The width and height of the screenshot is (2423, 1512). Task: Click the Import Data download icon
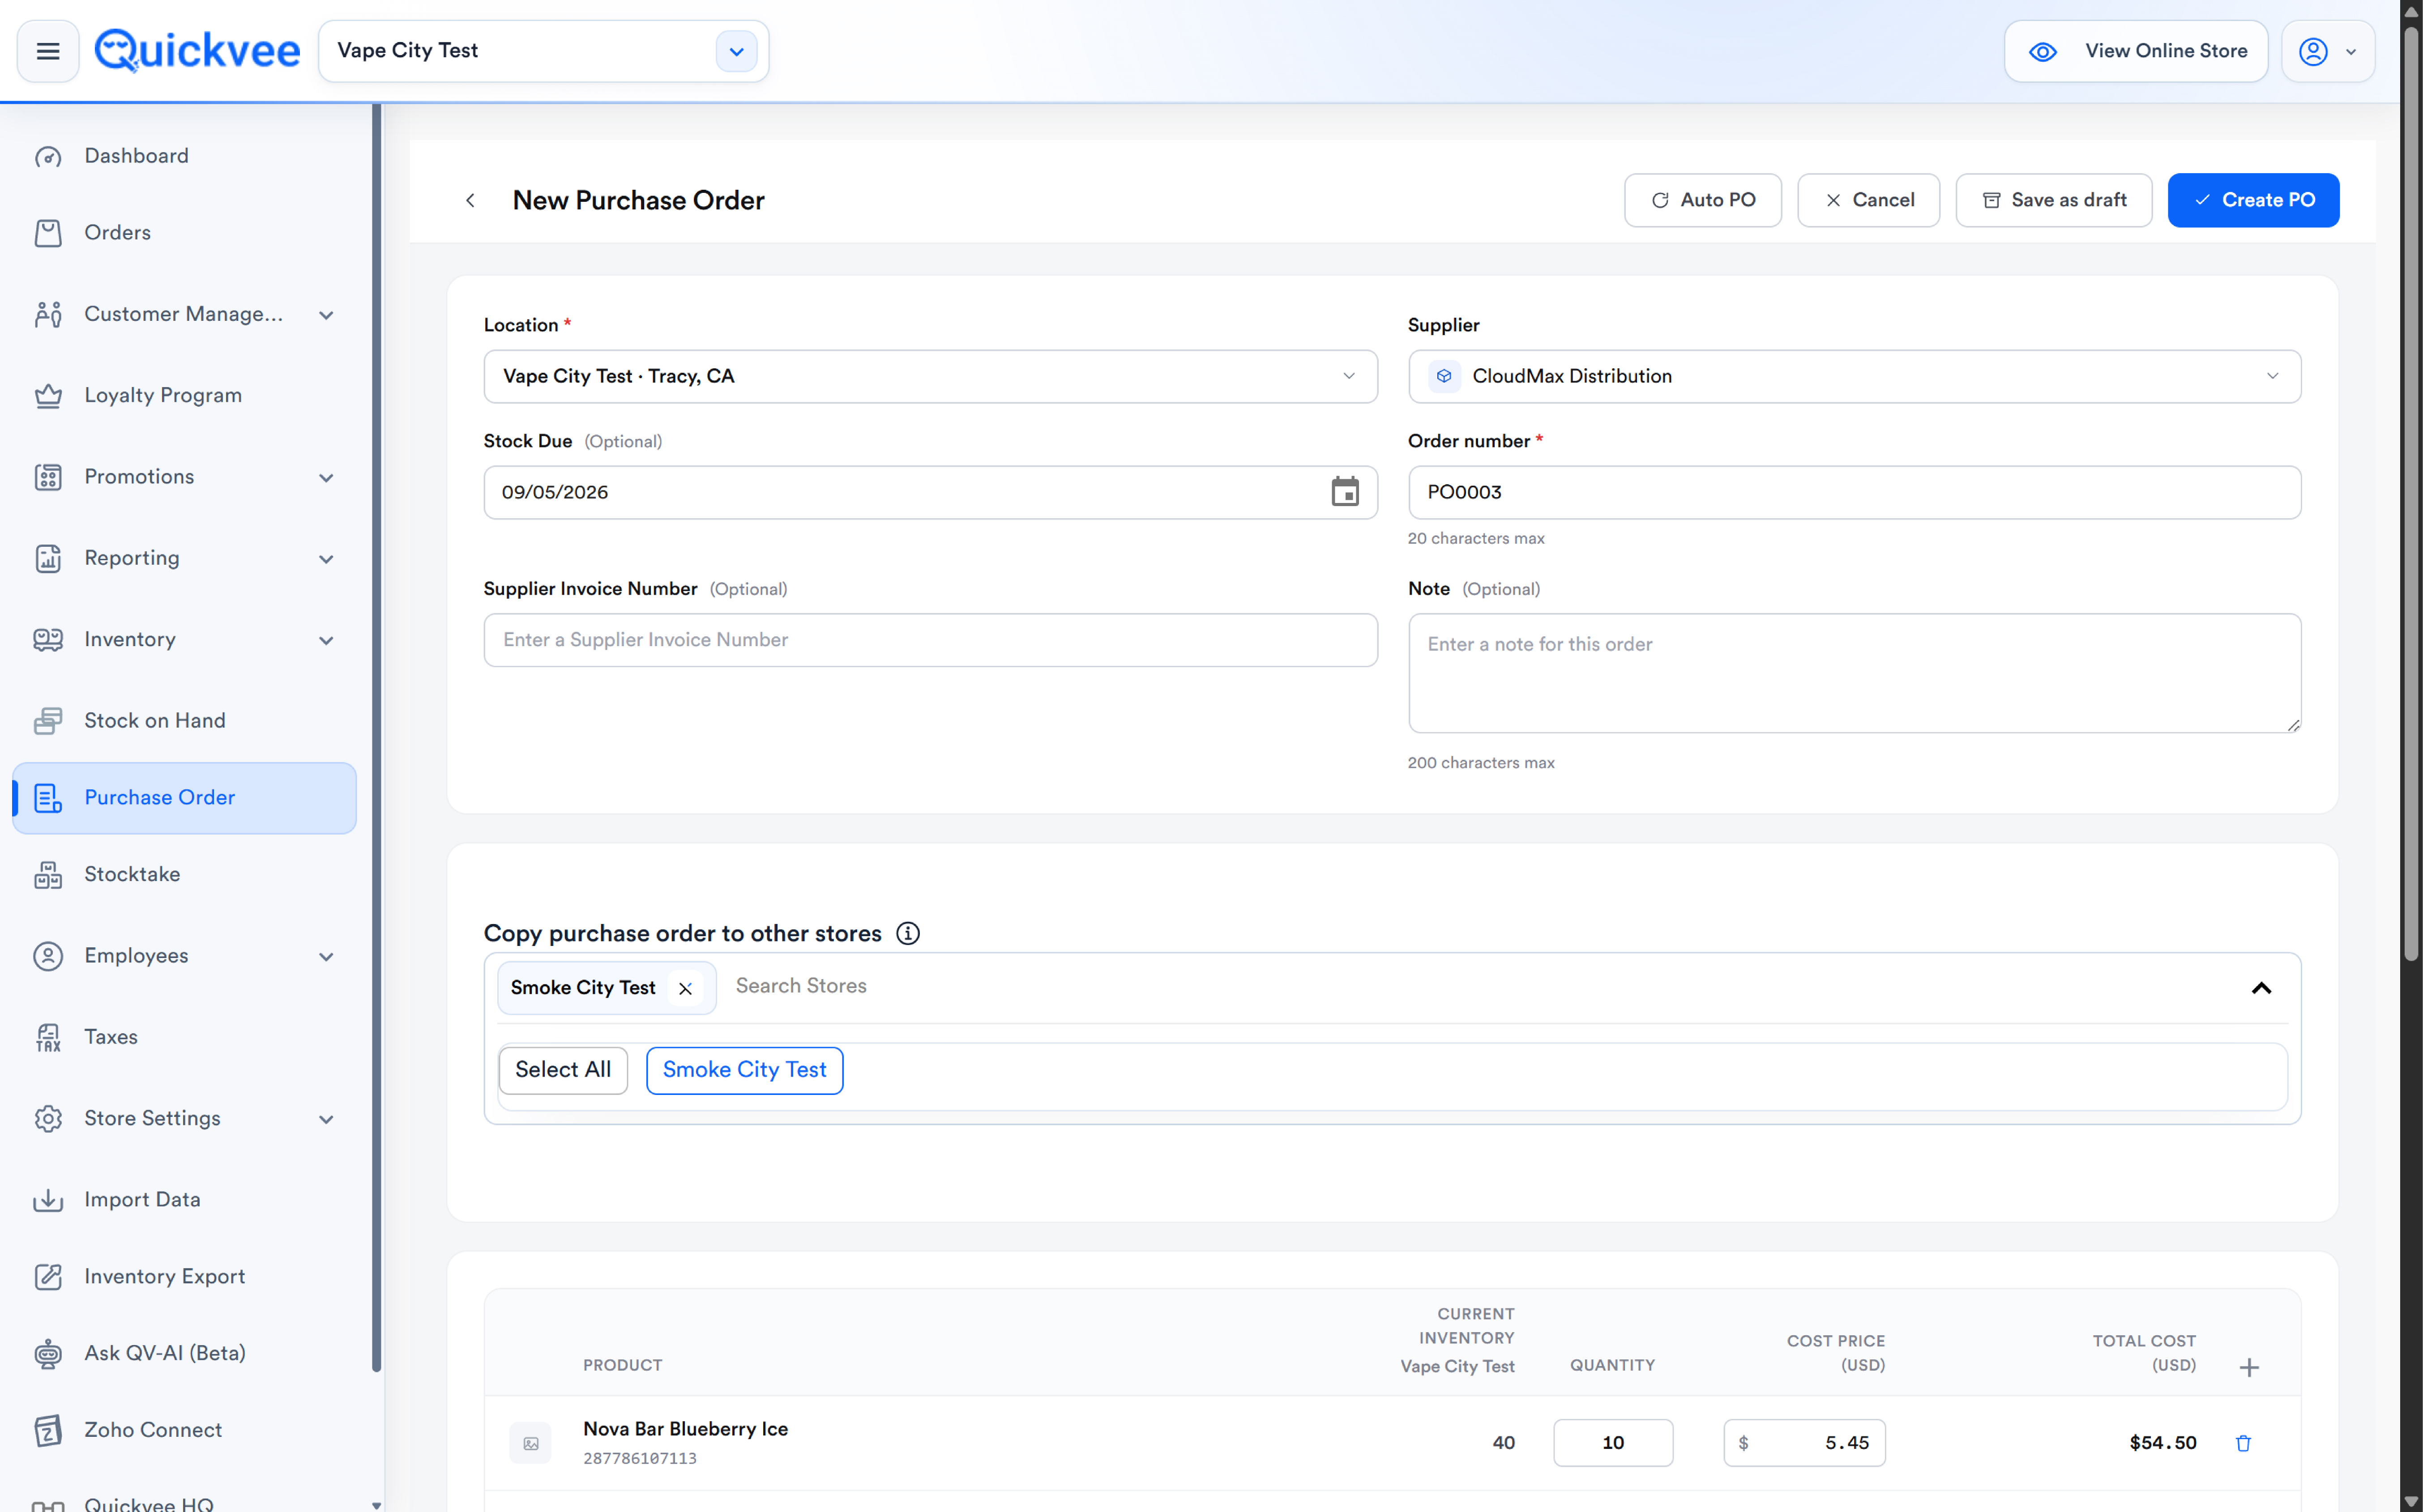pyautogui.click(x=48, y=1200)
